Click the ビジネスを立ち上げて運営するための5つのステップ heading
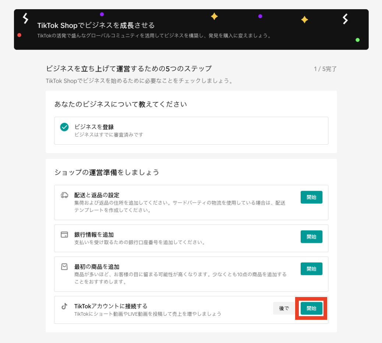The width and height of the screenshot is (382, 343). point(129,69)
